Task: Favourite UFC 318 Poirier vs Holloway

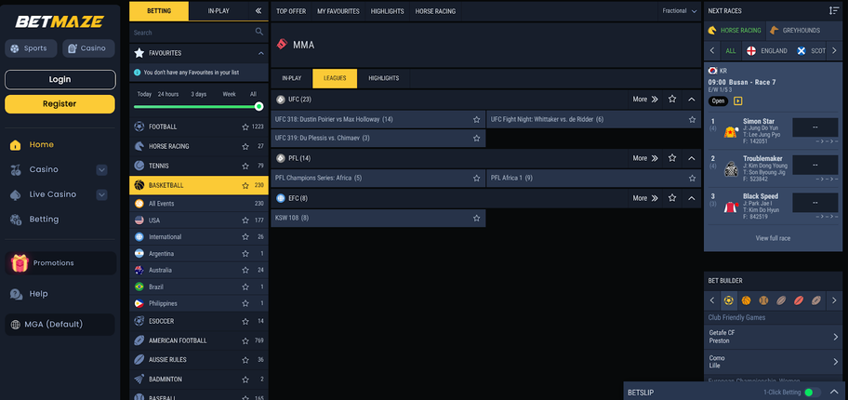Action: tap(476, 119)
